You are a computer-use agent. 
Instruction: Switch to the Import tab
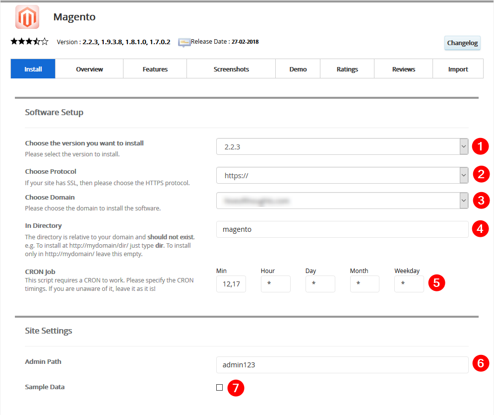(x=458, y=69)
